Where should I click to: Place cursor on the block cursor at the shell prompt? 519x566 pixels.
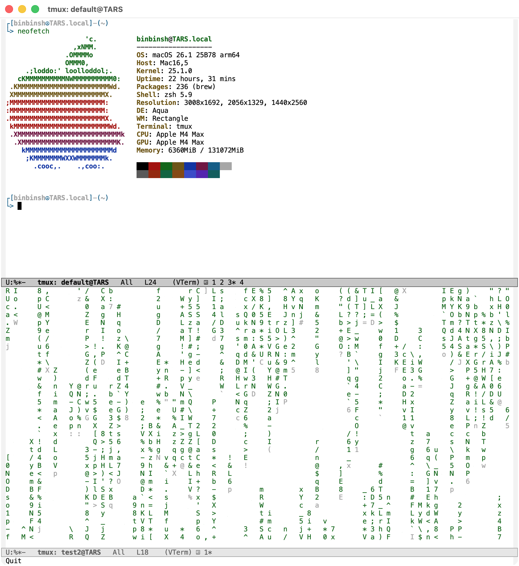coord(20,206)
